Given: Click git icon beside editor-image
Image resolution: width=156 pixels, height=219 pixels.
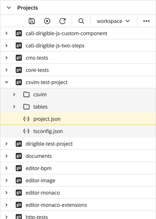Looking at the screenshot, I should (19, 180).
